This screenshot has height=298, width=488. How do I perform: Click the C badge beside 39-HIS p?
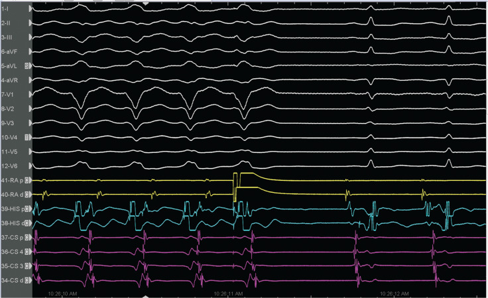coord(27,209)
